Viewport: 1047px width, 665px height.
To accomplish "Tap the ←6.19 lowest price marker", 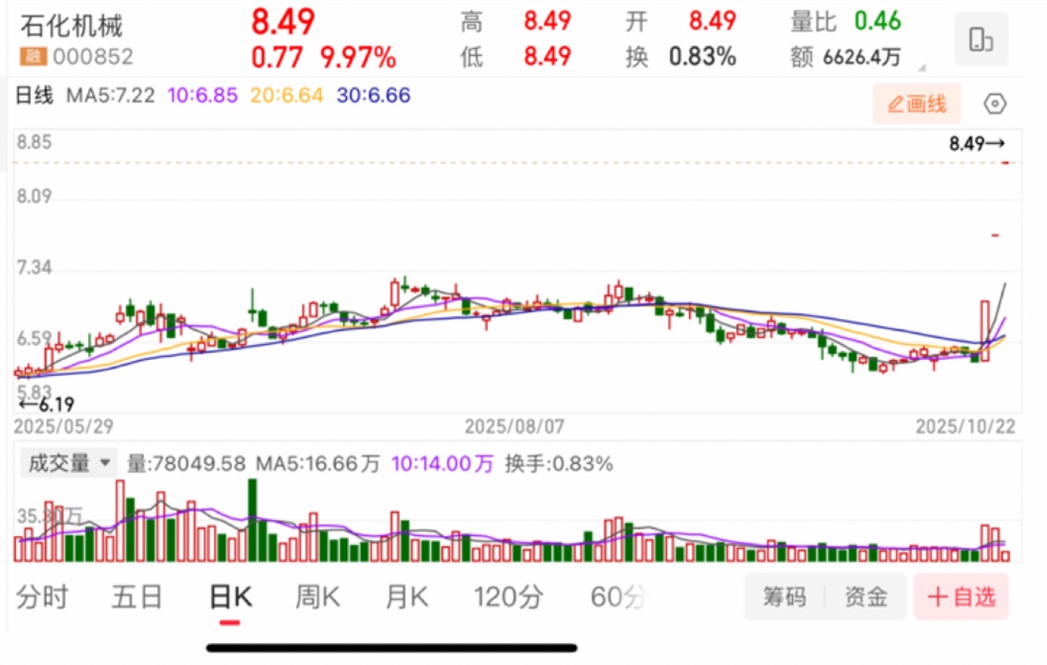I will click(x=46, y=405).
